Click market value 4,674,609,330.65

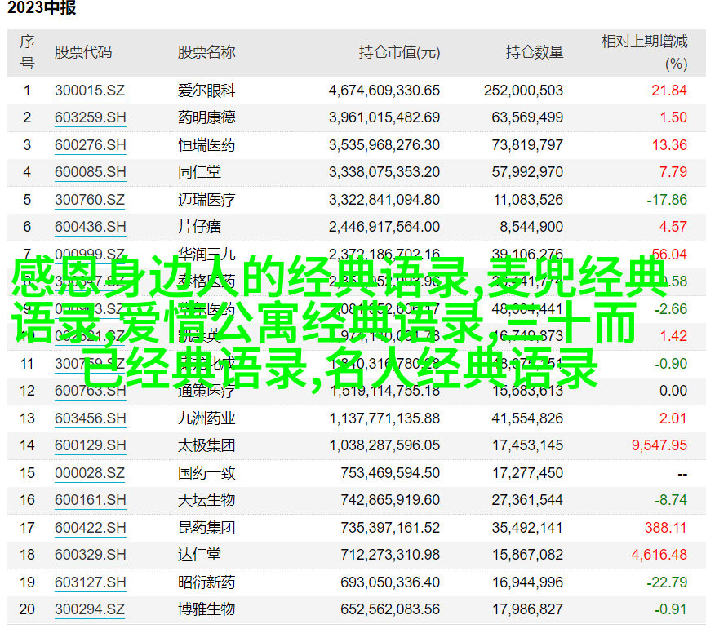click(384, 91)
